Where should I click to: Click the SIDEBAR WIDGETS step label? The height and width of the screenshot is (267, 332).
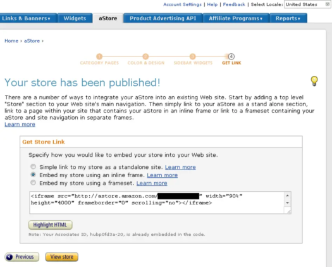click(x=193, y=63)
